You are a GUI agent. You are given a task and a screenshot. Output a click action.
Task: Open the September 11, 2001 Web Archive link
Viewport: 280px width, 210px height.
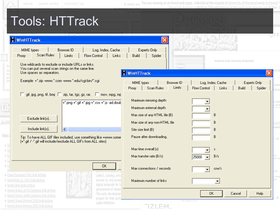(x=26, y=180)
